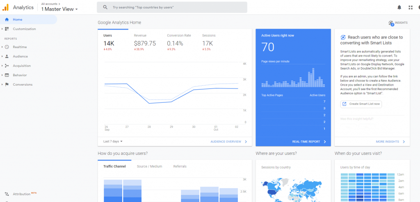420x202 pixels.
Task: Click the Google Analytics logo icon
Action: point(6,7)
